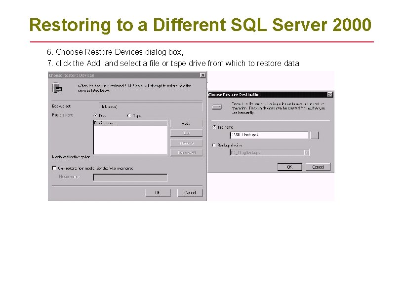Click the file name path input field

tap(269, 135)
